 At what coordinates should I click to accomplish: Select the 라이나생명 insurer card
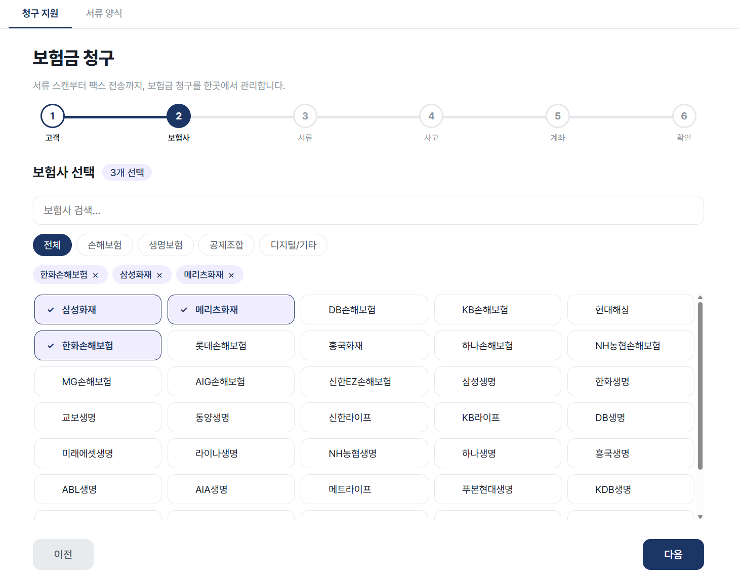click(231, 453)
